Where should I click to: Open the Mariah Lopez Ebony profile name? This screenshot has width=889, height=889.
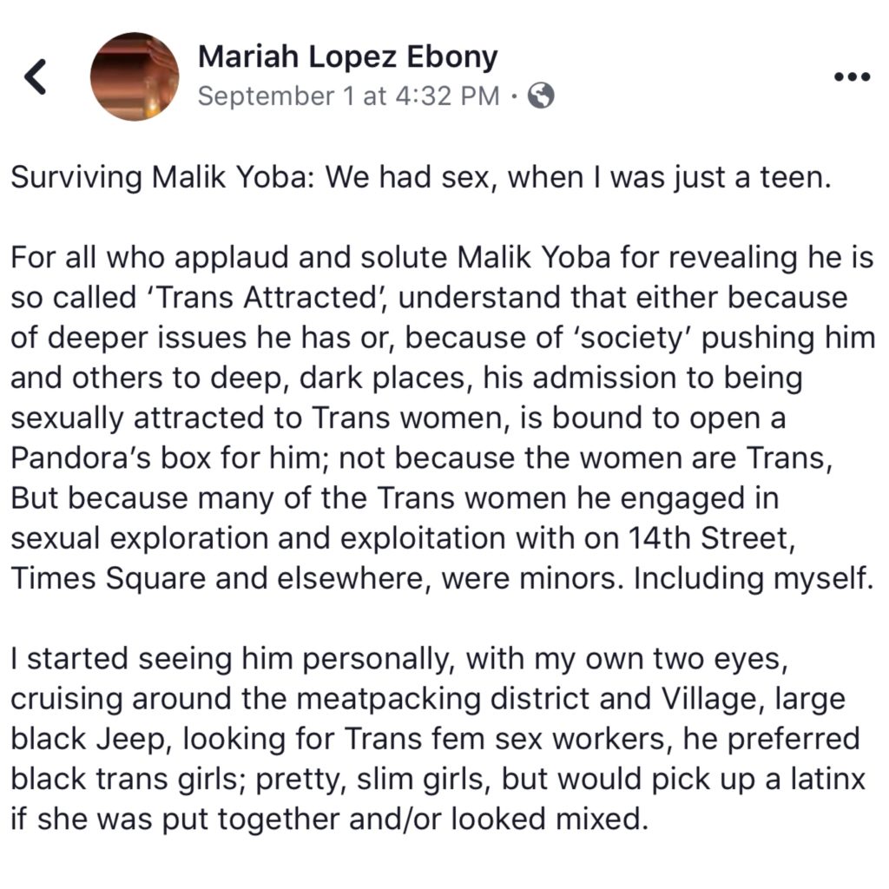[x=347, y=57]
